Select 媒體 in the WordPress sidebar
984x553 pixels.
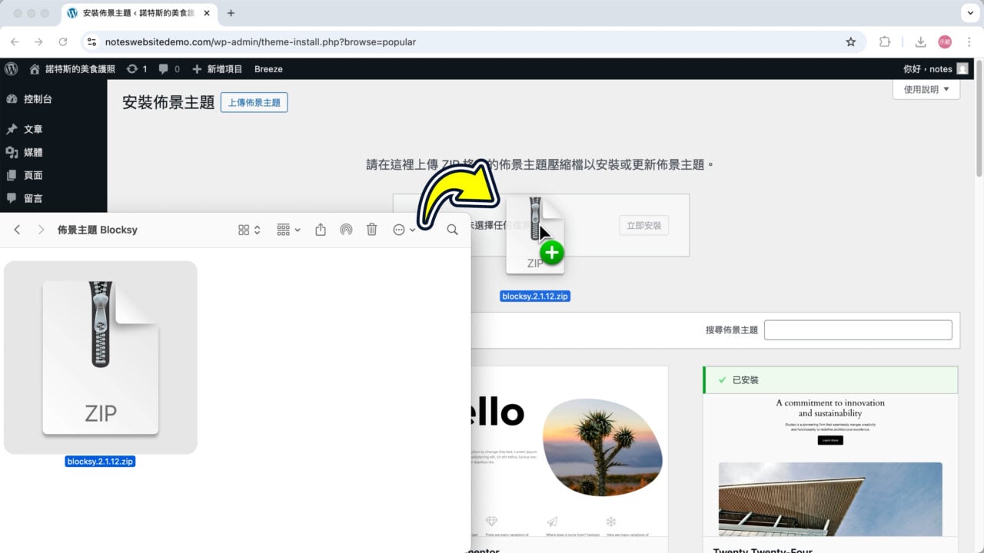point(34,151)
